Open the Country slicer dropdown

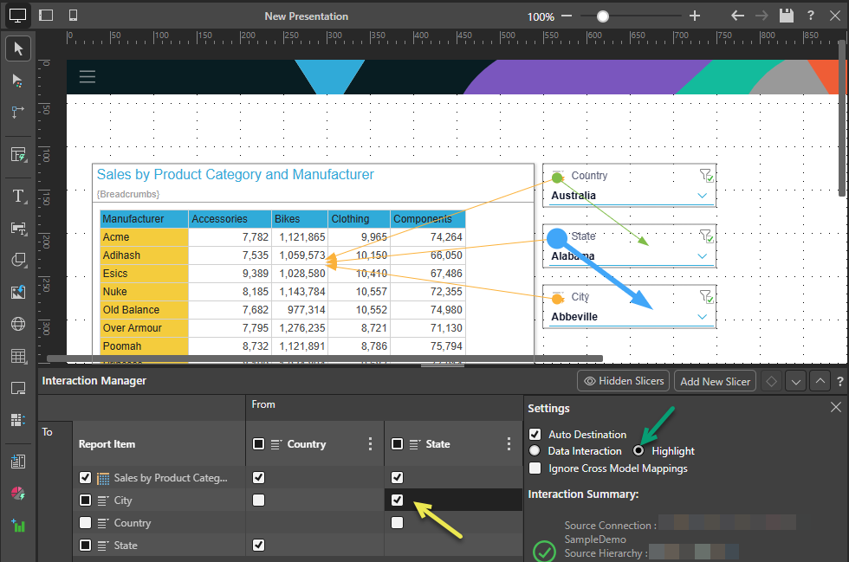point(702,196)
